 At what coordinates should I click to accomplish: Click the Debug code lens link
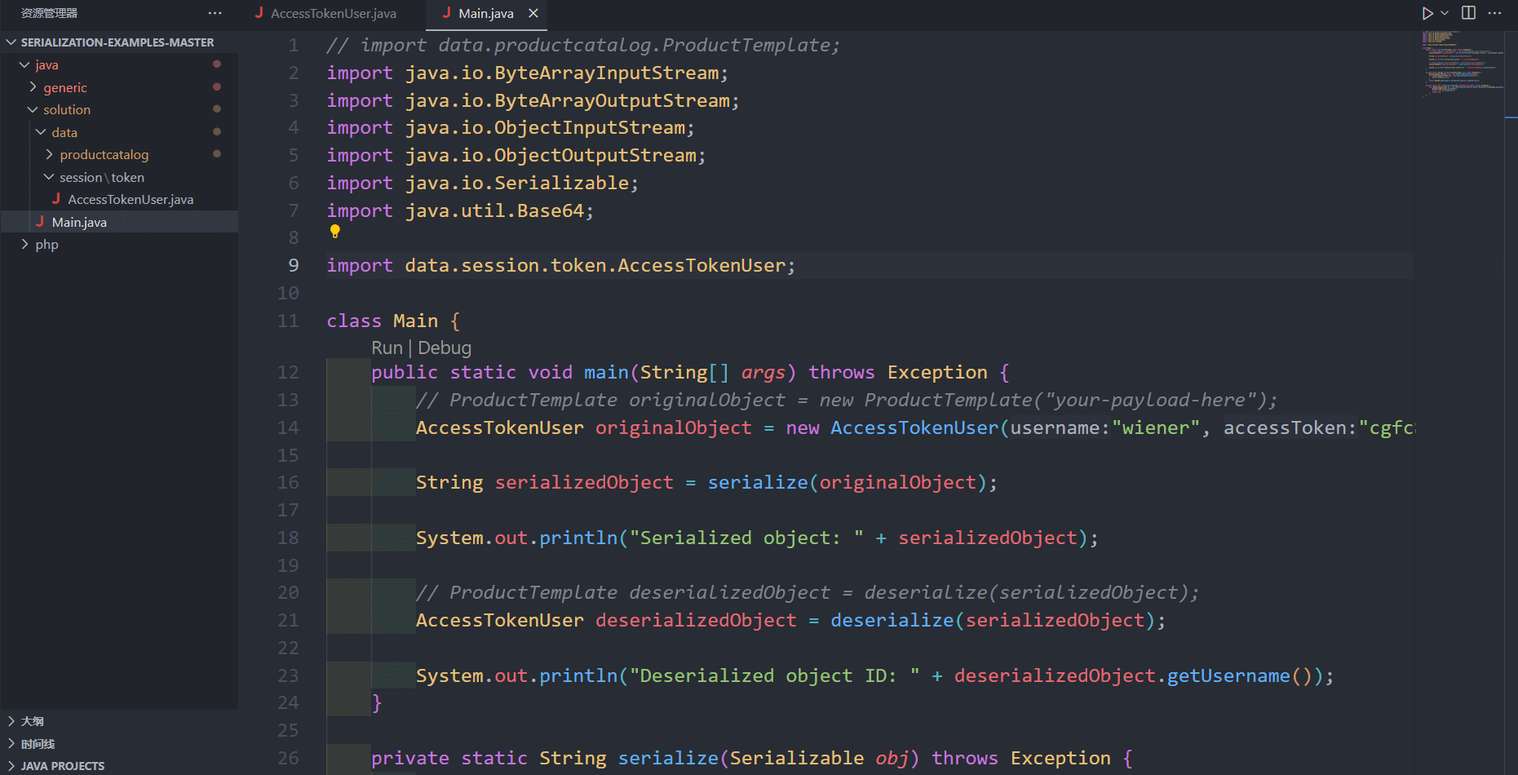tap(445, 348)
